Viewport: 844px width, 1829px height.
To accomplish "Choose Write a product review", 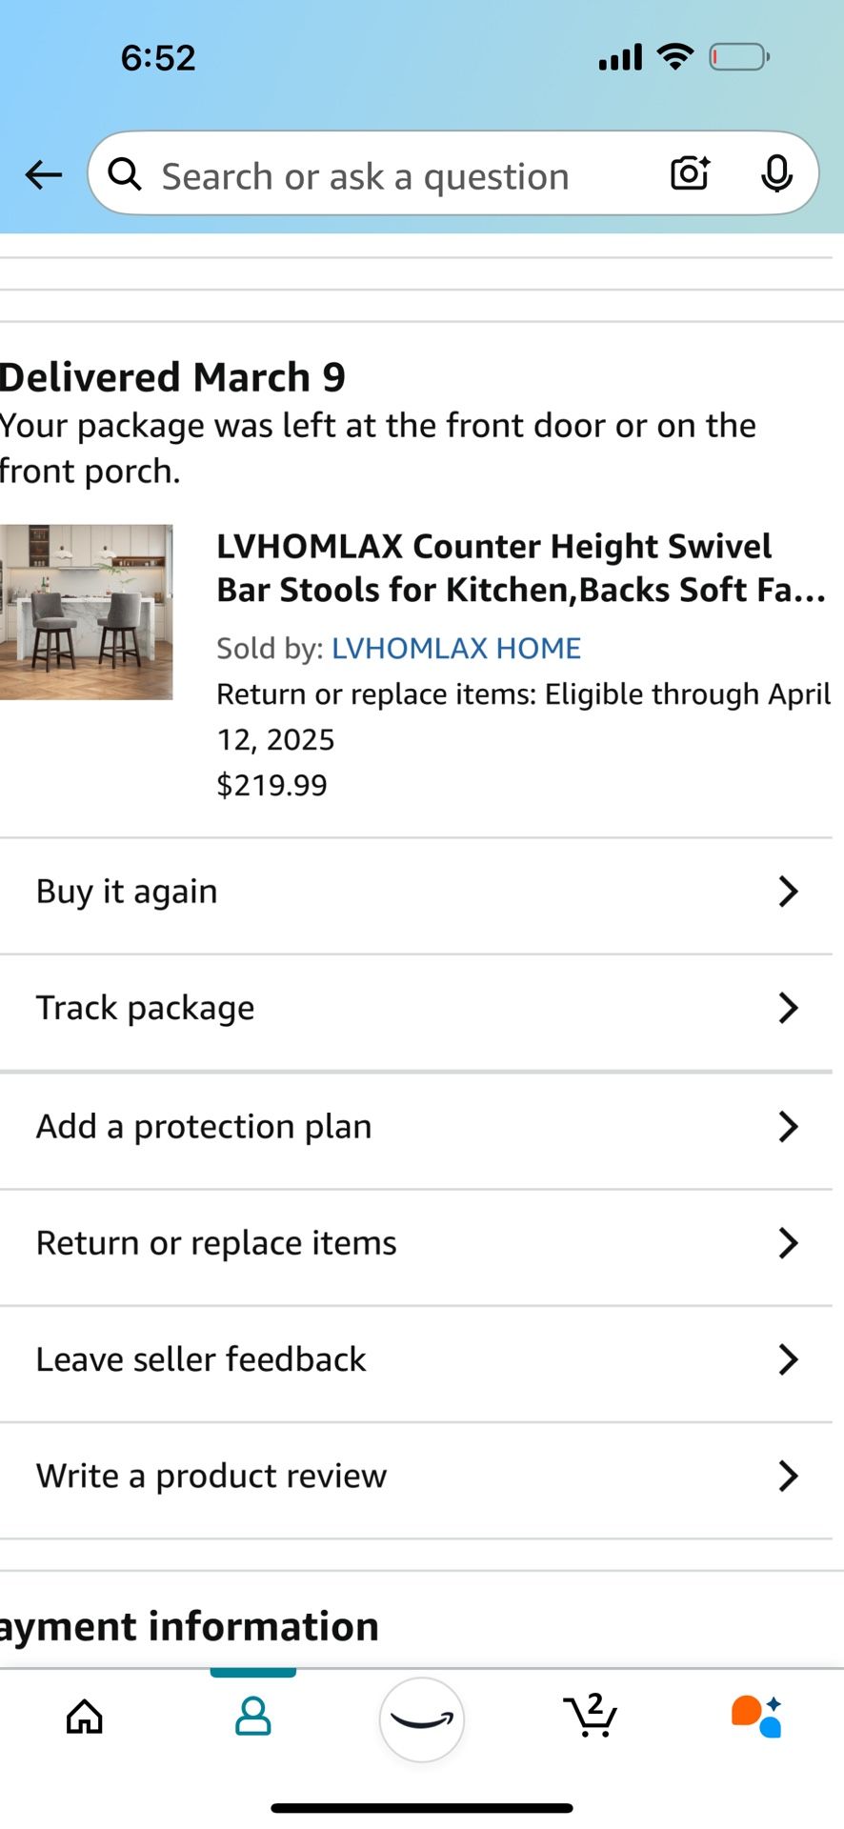I will [x=211, y=1476].
